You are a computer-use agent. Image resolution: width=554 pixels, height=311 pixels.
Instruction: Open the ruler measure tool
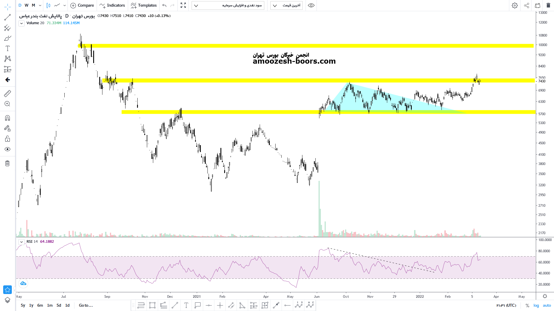pyautogui.click(x=8, y=93)
